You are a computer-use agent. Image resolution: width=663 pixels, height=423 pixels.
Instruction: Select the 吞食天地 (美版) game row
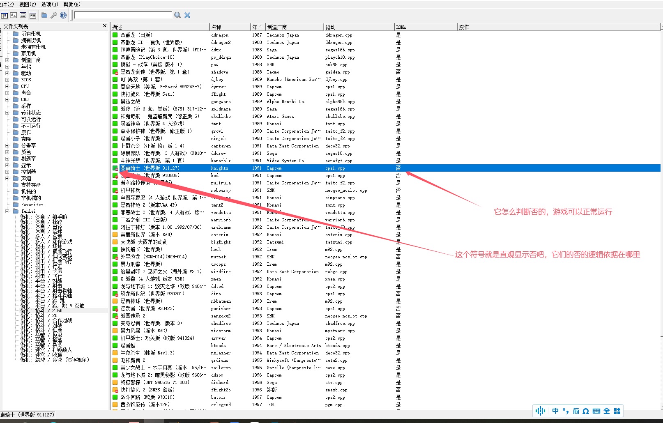click(386, 87)
